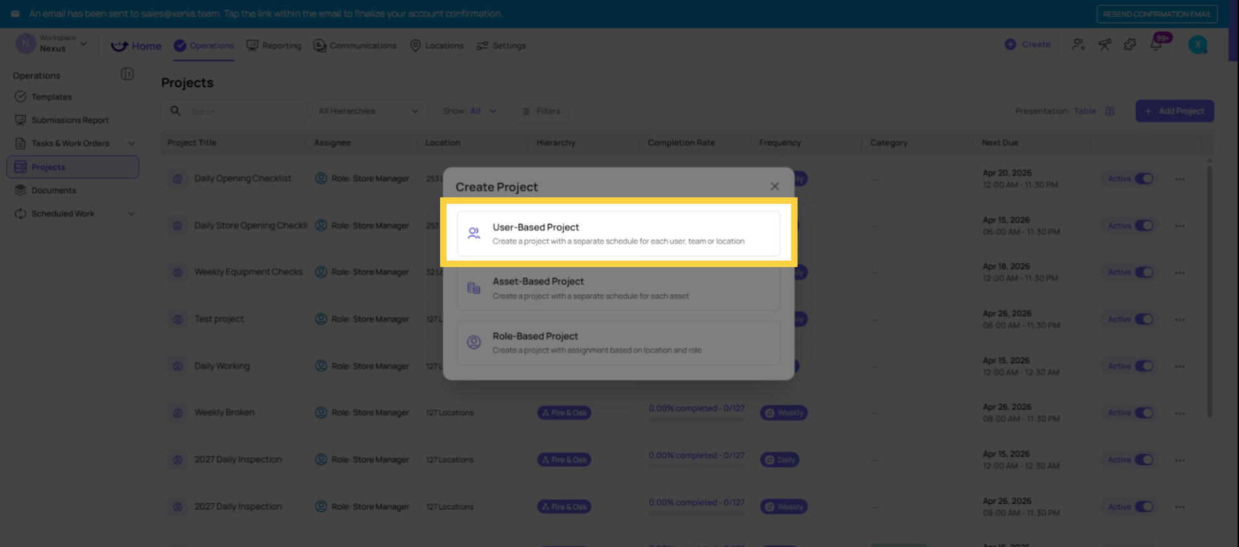Screen dimensions: 1239x547
Task: Click the Daily Opening Checklist project icon
Action: pos(177,179)
